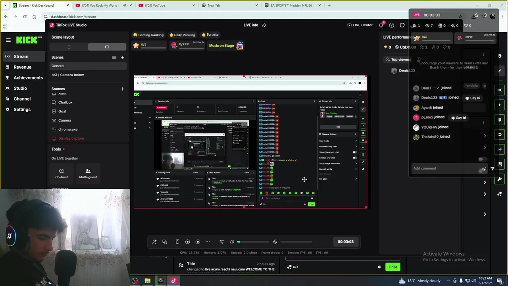Open Revenue in Kick sidebar
The width and height of the screenshot is (508, 286).
[22, 67]
